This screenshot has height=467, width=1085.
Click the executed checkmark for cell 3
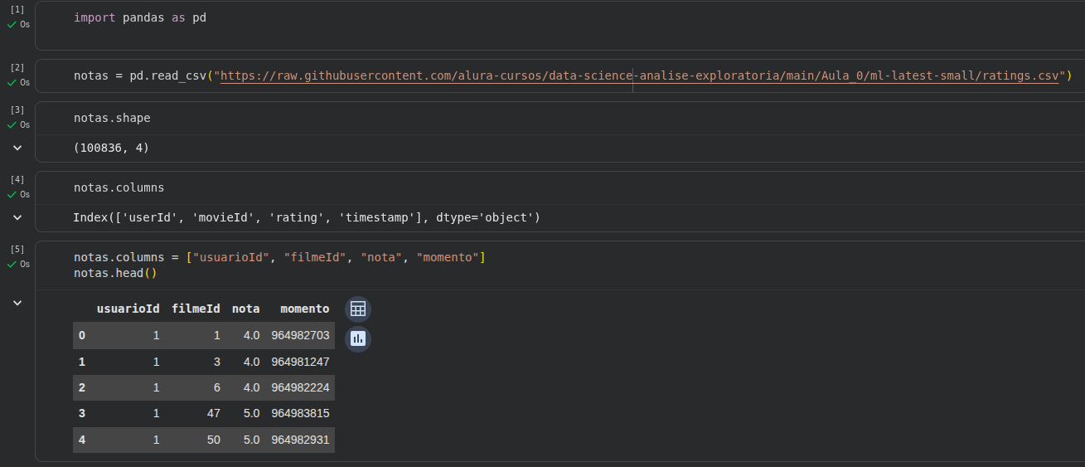(12, 125)
